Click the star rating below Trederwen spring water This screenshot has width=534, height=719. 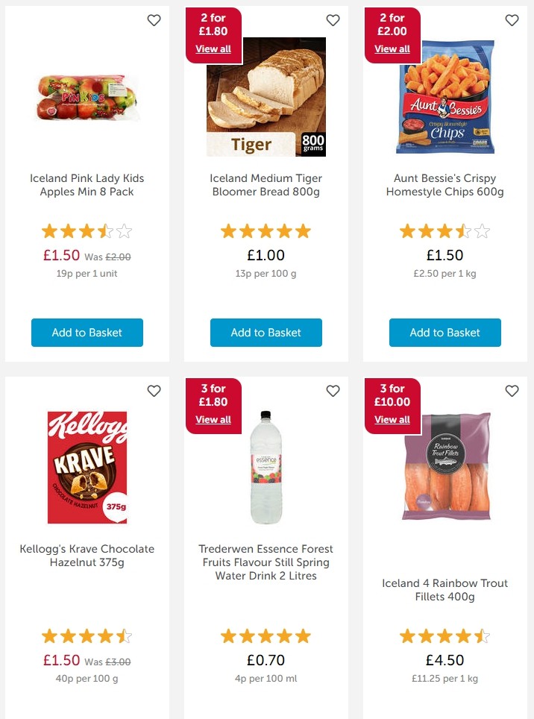266,635
